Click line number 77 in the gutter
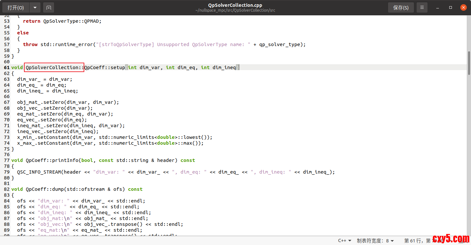Screen dimensions: 471x245 coord(6,160)
